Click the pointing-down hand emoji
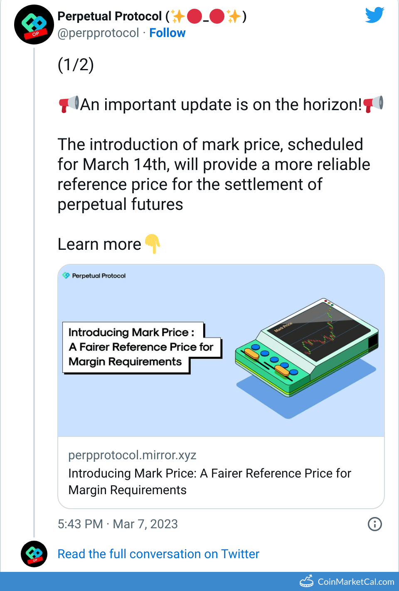This screenshot has height=591, width=399. [153, 244]
